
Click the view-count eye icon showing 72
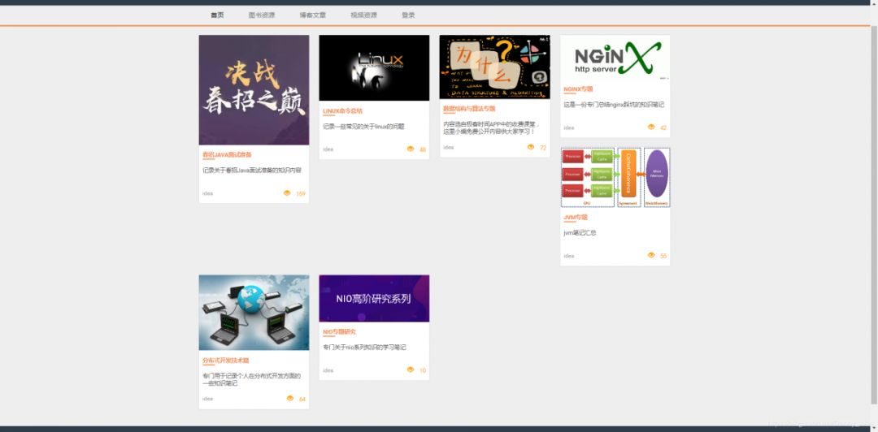tap(531, 147)
